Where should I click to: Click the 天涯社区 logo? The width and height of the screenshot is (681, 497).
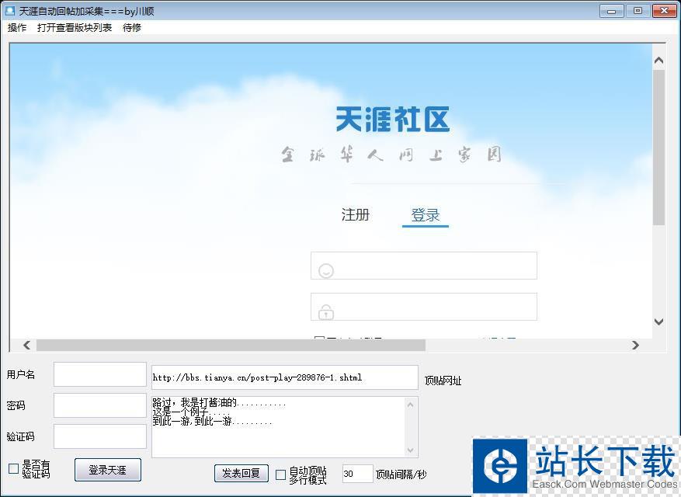[x=393, y=119]
